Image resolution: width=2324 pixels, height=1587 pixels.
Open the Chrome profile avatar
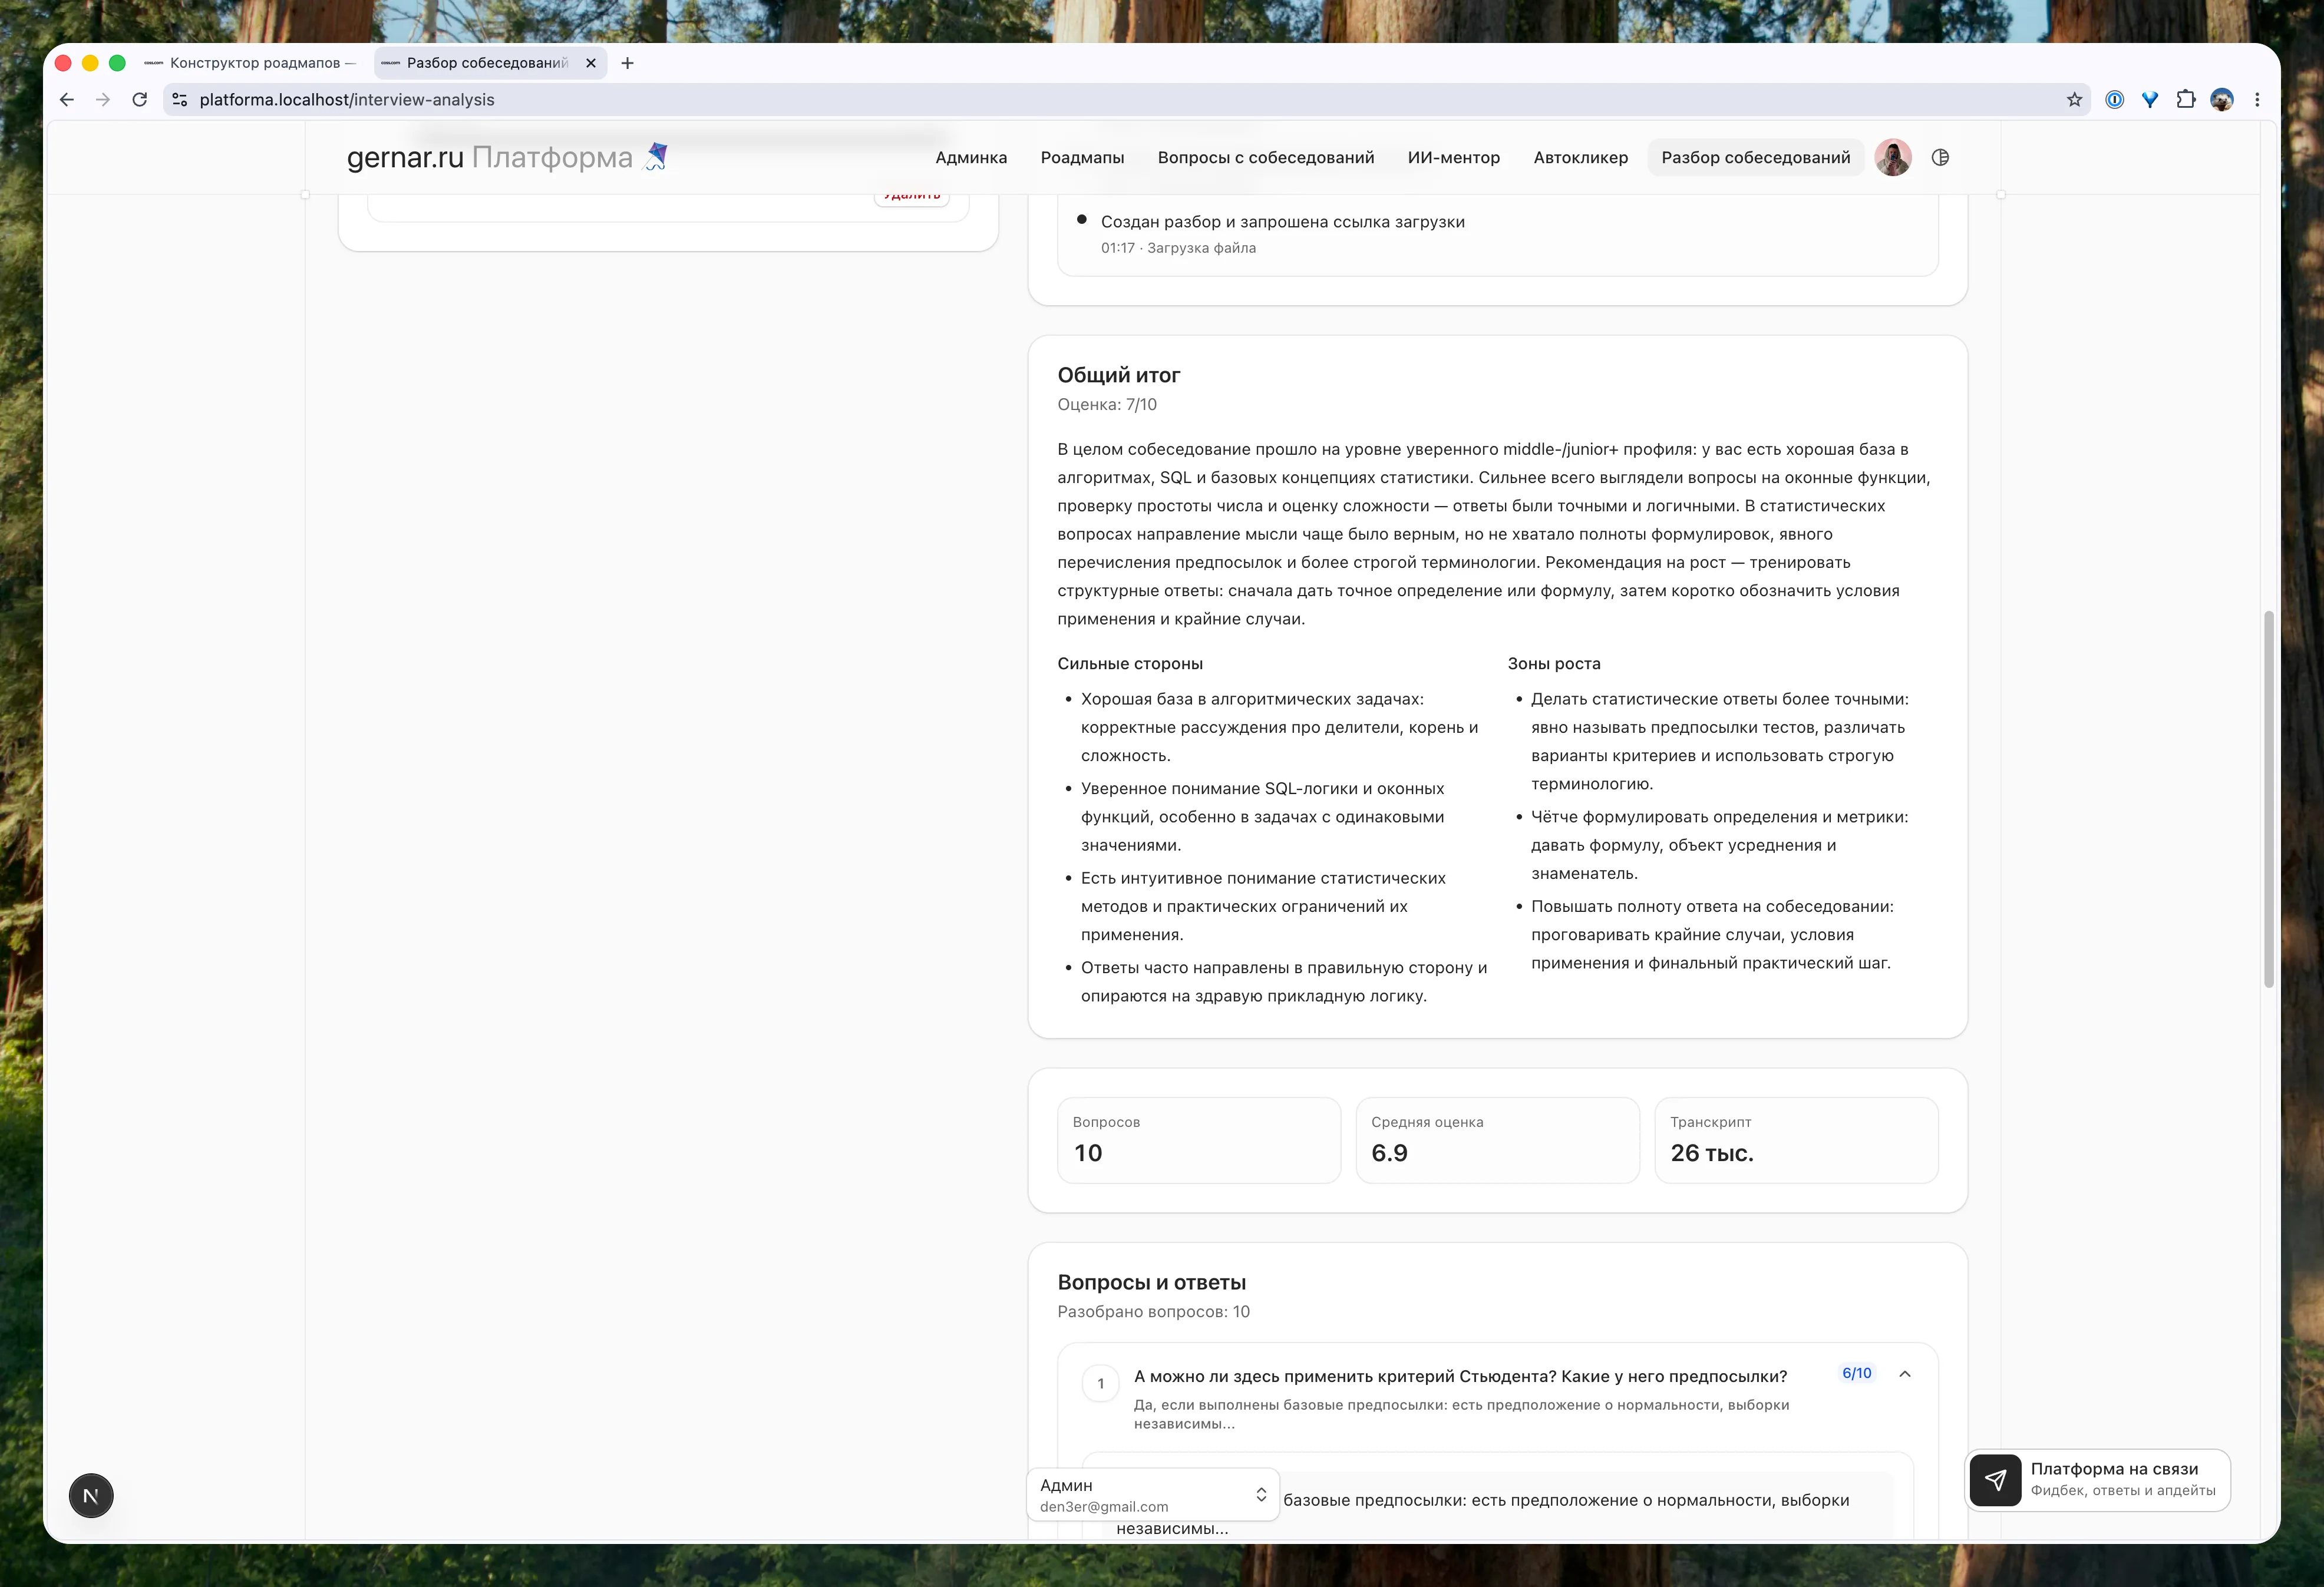tap(2222, 100)
